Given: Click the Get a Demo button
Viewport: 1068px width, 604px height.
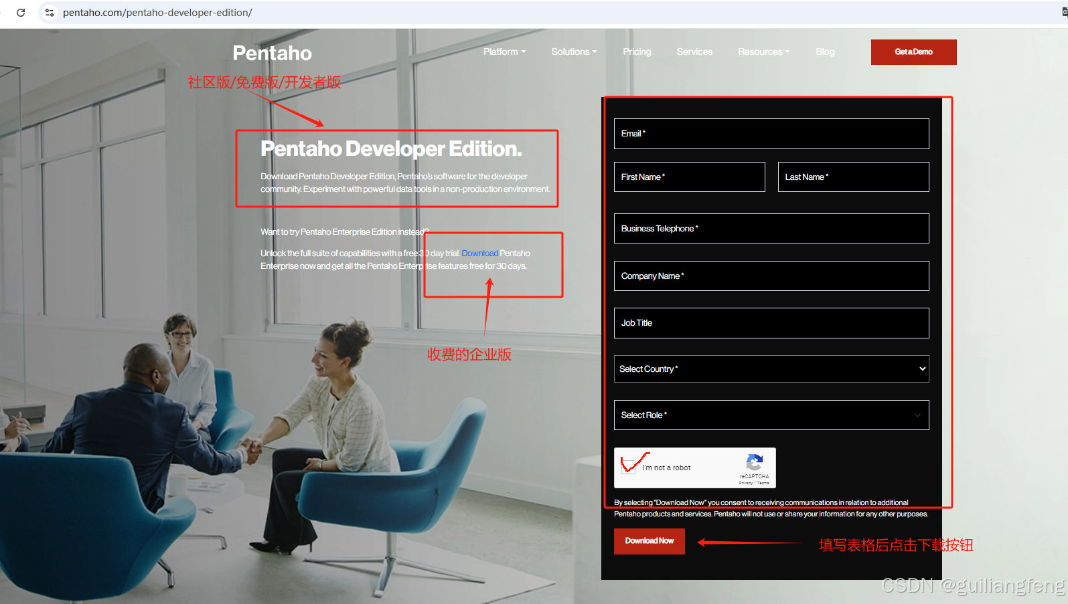Looking at the screenshot, I should click(913, 52).
